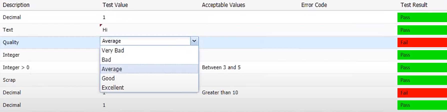Click the first Decimal row's test value 1

[104, 17]
